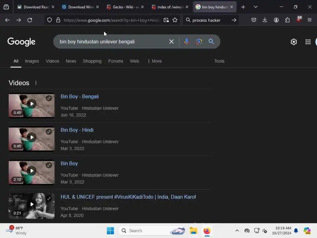Show hidden system tray icons
317x238 pixels.
point(237,231)
